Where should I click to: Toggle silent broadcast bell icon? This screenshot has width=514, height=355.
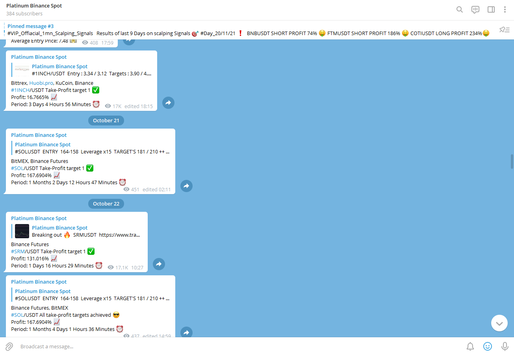click(x=470, y=346)
